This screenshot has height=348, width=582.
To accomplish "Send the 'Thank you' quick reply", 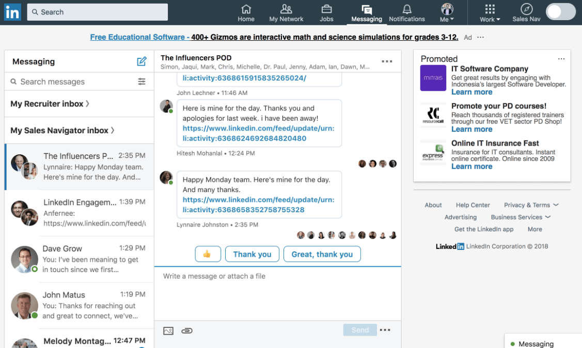I will coord(252,254).
